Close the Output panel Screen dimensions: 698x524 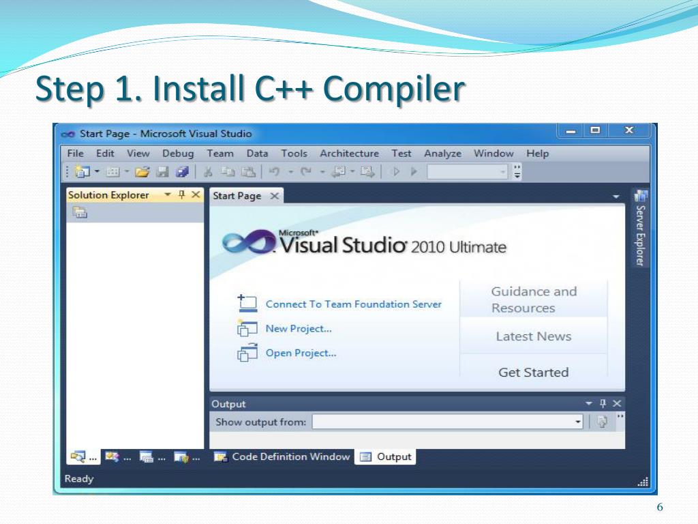coord(616,403)
